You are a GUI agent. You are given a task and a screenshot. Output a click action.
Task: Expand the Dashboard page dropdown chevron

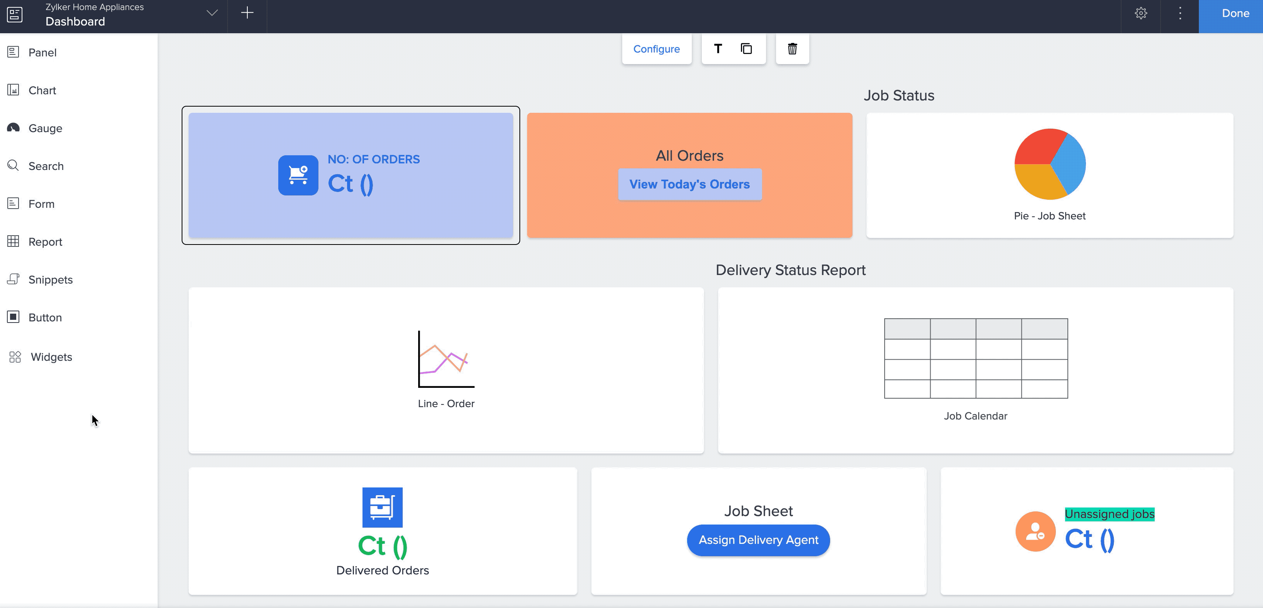pyautogui.click(x=212, y=13)
